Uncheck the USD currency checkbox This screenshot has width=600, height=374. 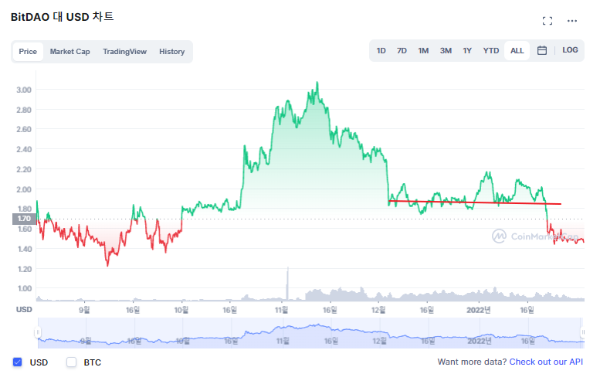17,362
